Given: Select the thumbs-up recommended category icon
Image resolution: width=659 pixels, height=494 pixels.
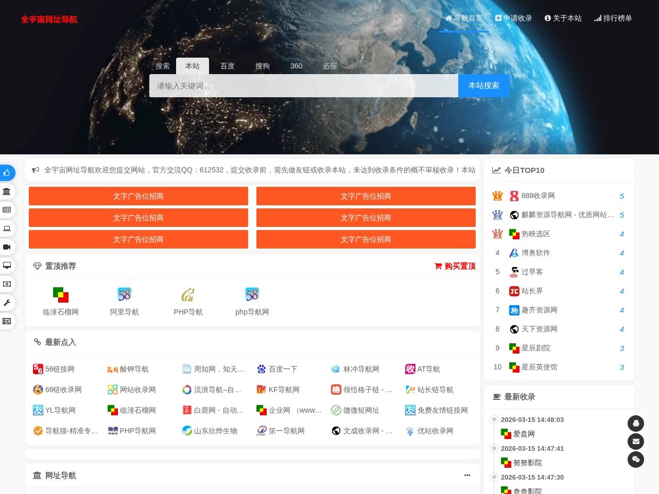Looking at the screenshot, I should pyautogui.click(x=7, y=173).
